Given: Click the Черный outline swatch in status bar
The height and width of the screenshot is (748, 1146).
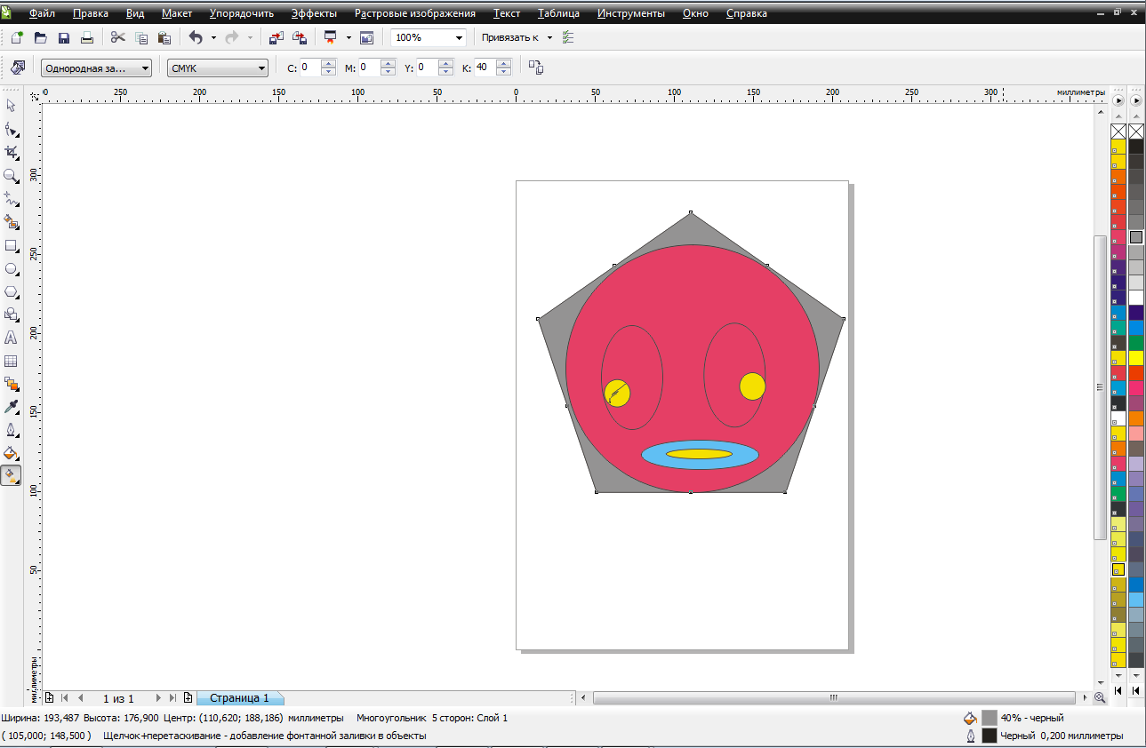Looking at the screenshot, I should 990,736.
